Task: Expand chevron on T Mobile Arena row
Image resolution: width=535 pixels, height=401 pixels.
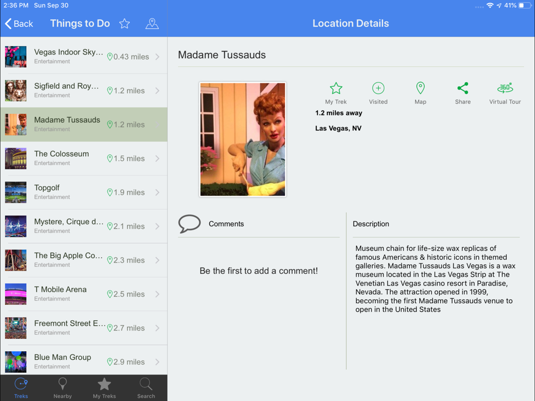Action: click(157, 294)
